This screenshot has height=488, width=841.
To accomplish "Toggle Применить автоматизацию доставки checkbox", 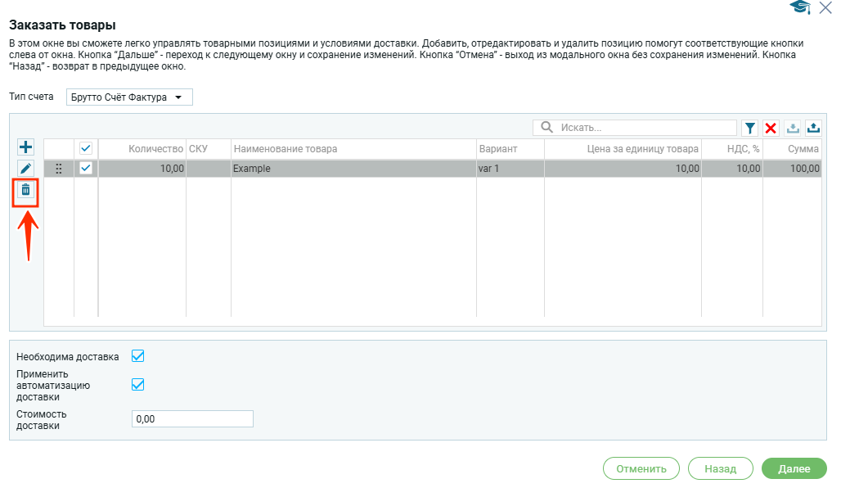I will click(x=138, y=384).
